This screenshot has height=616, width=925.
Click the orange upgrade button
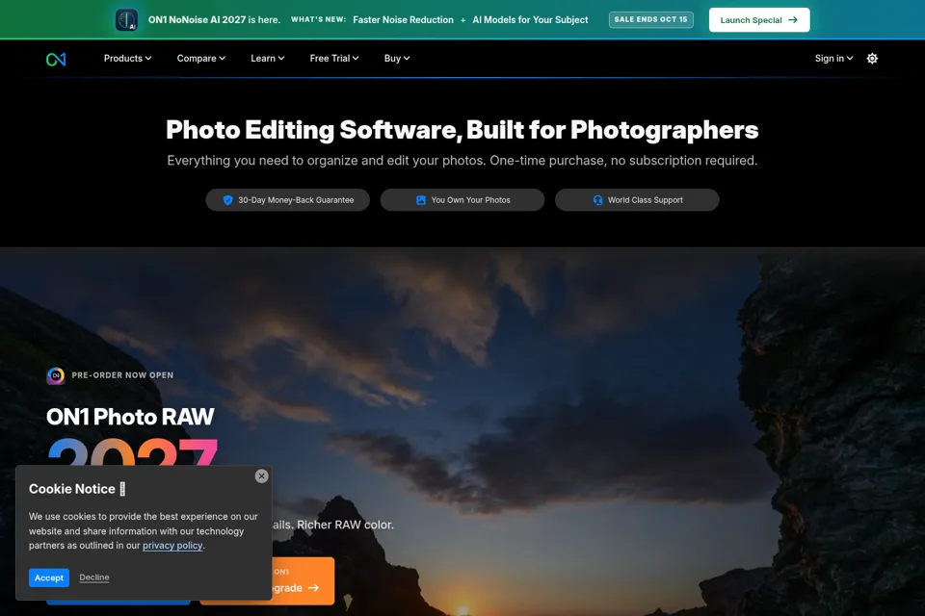(x=304, y=580)
